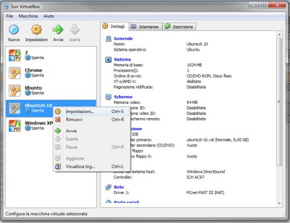This screenshot has width=290, height=223.
Task: Click the 64 MB video memory value
Action: pyautogui.click(x=192, y=102)
